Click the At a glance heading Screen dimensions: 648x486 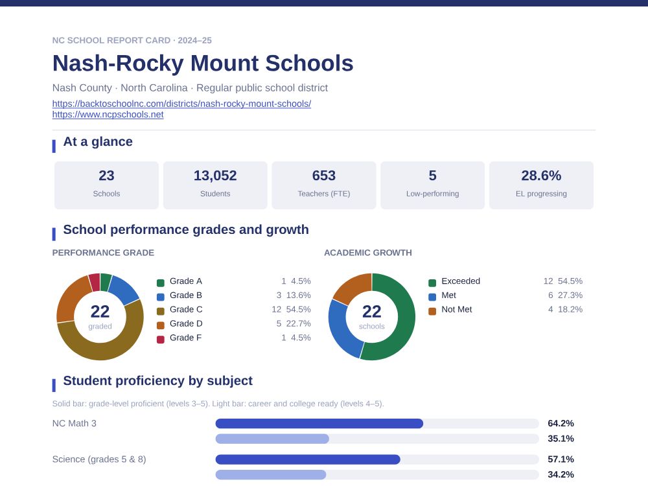click(x=98, y=142)
